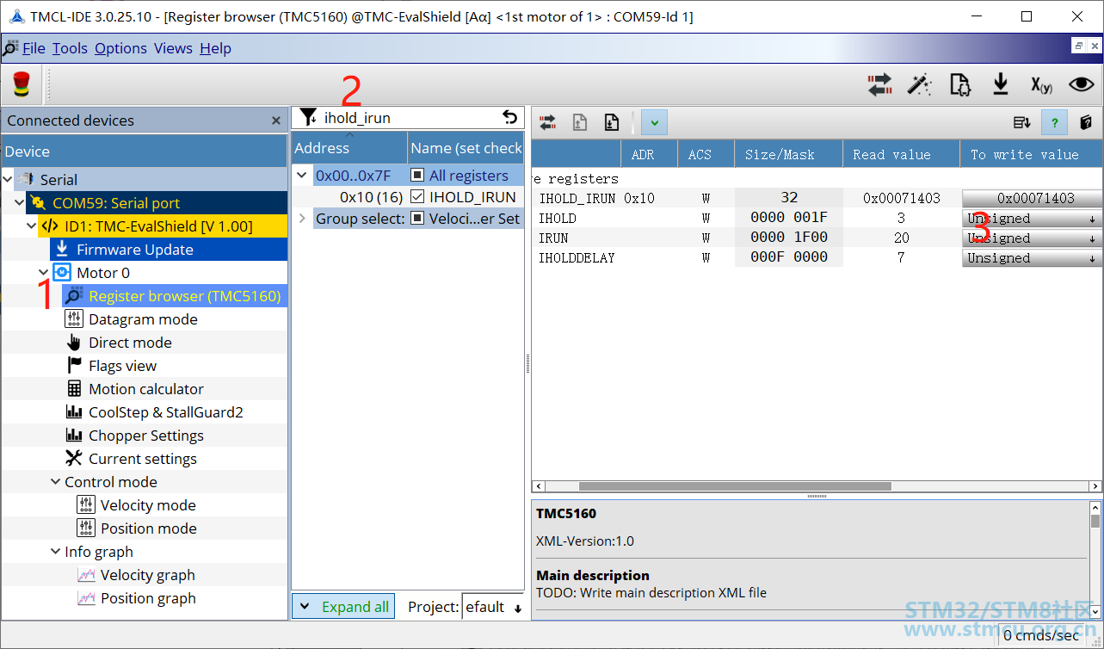Click the Motor 0 blue icon
The height and width of the screenshot is (649, 1104).
pos(62,273)
